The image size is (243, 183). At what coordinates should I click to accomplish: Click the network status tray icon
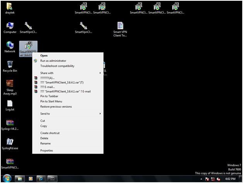click(213, 179)
